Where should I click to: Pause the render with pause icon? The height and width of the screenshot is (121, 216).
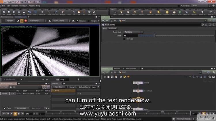(22, 21)
